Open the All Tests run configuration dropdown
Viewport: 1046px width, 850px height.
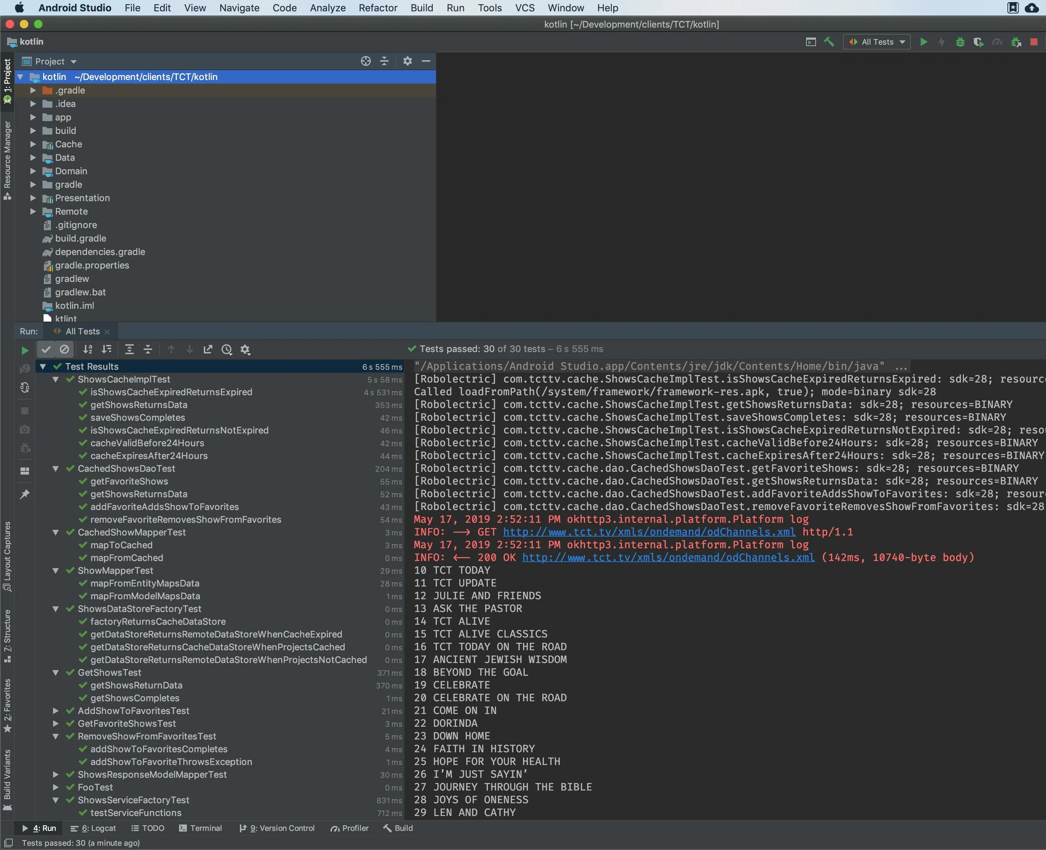coord(902,42)
